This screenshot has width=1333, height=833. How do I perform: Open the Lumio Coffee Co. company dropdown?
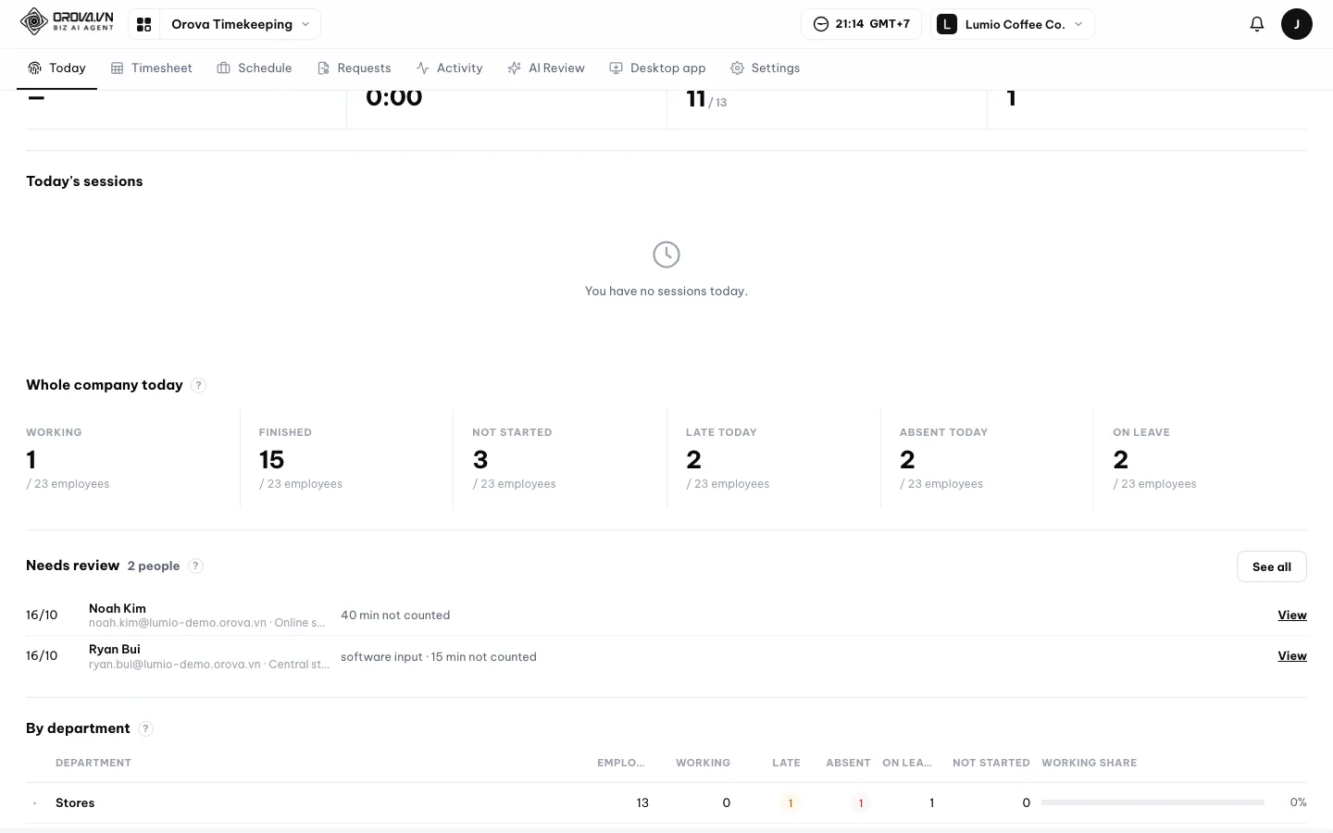tap(1013, 24)
